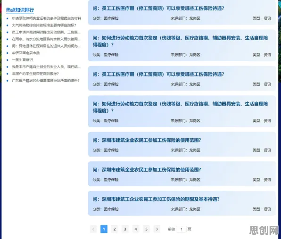Open 深圳市建筑工企业农民工…期限及基本待遇 question
The image size is (281, 239).
coord(156,199)
